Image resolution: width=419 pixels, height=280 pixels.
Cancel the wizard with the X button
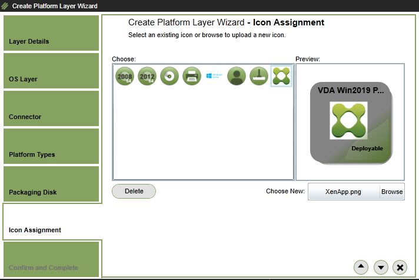point(400,267)
